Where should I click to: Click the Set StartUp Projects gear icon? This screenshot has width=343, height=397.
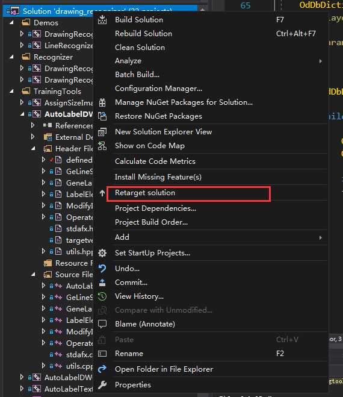click(102, 253)
